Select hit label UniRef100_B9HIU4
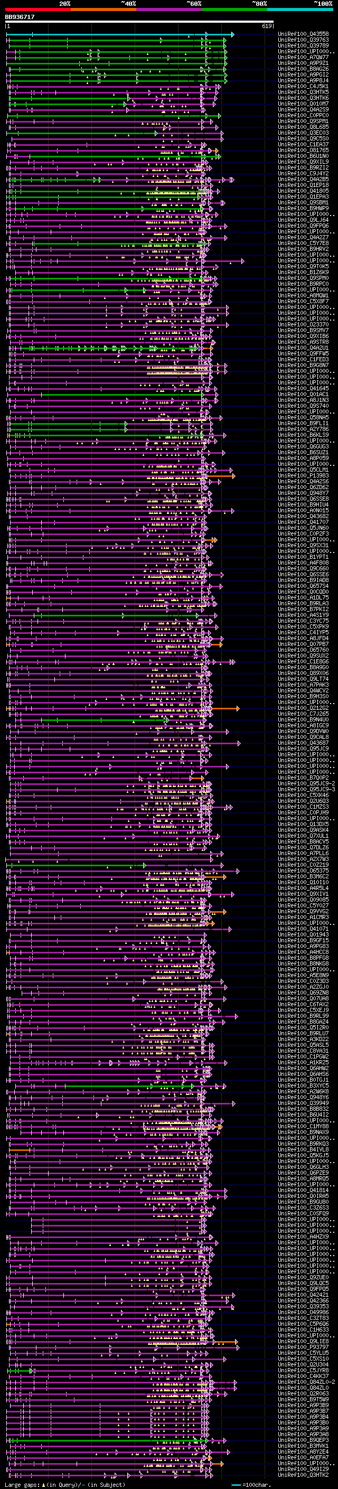Screen dimensions: 338x1489 (303, 504)
